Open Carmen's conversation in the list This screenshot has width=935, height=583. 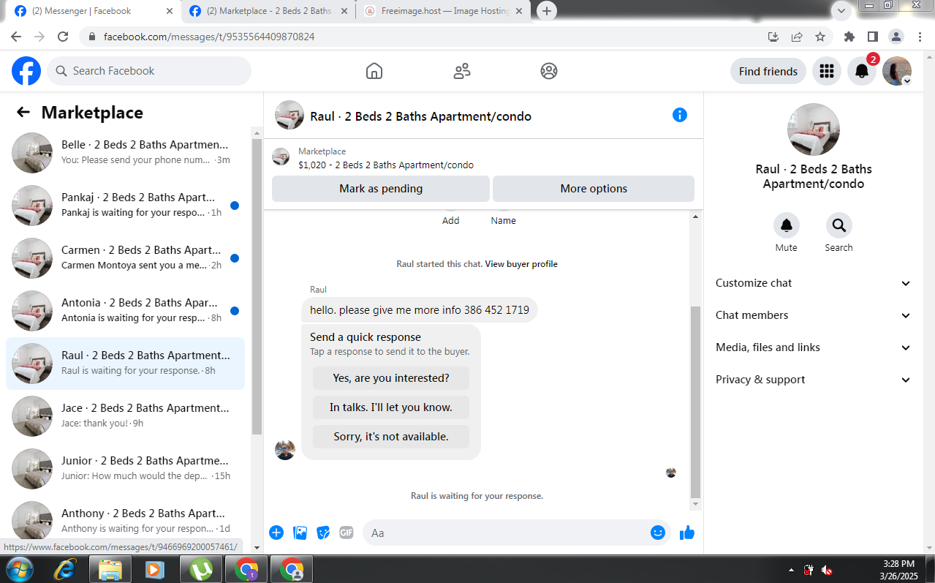tap(125, 258)
